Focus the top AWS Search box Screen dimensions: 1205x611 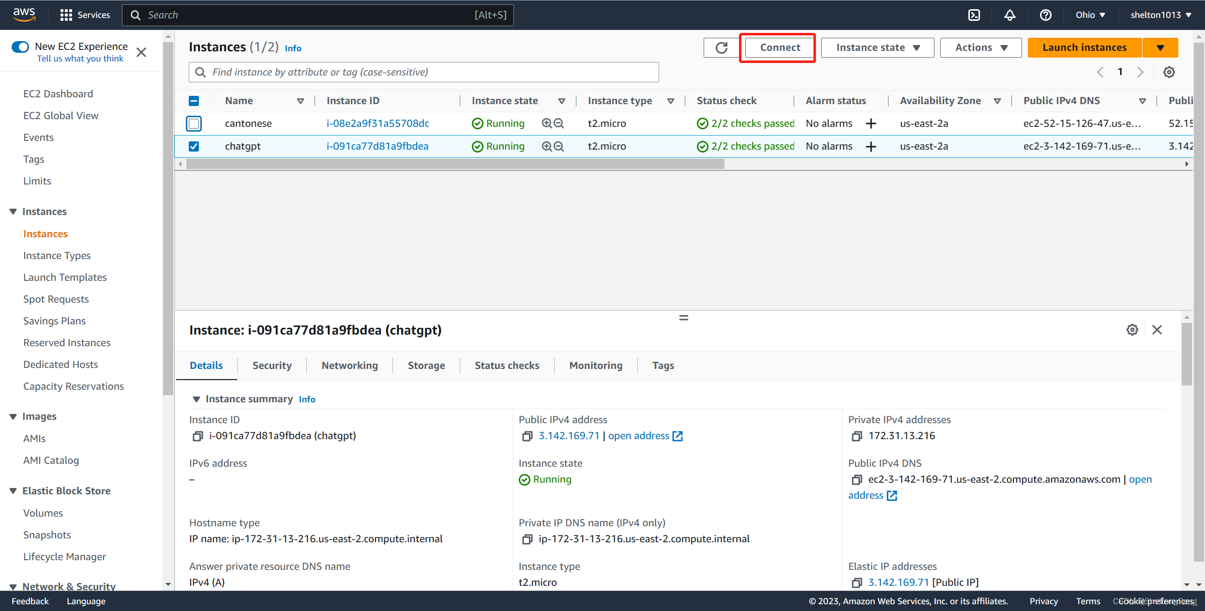pyautogui.click(x=318, y=15)
